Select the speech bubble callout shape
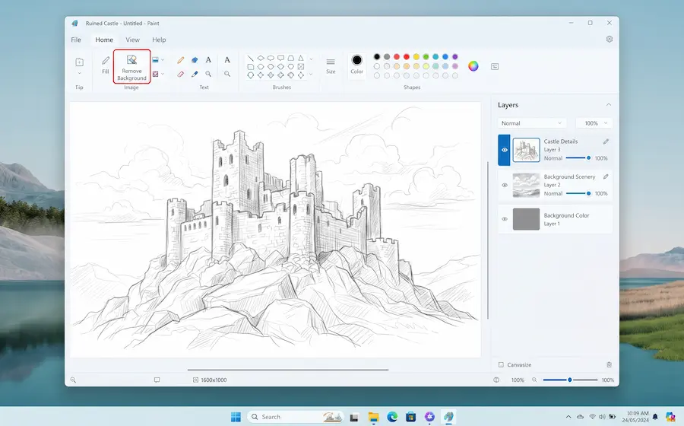This screenshot has height=426, width=684. point(280,58)
